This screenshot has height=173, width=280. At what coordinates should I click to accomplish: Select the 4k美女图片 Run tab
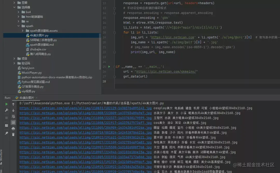click(x=26, y=98)
